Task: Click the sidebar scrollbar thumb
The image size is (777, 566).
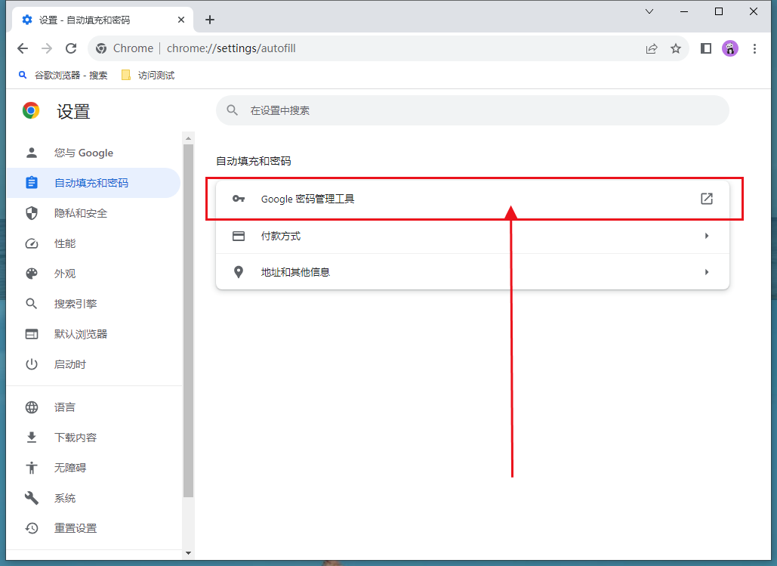Action: 188,321
